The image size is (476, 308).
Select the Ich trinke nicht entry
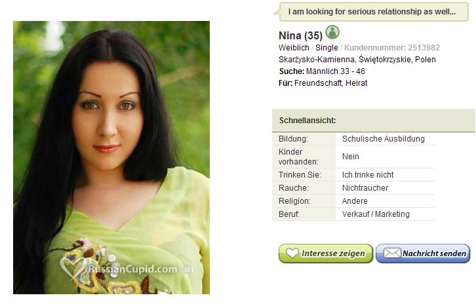pyautogui.click(x=368, y=175)
